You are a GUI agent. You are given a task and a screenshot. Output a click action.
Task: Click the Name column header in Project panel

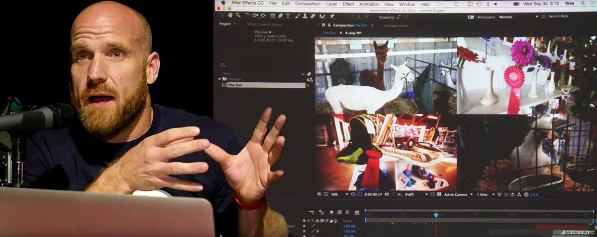tap(227, 74)
